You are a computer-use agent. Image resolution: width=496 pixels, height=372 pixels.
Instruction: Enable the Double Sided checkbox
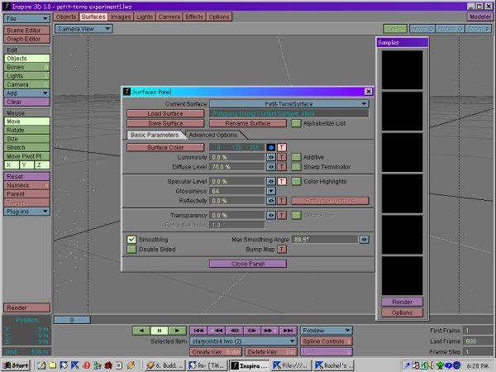coord(131,248)
